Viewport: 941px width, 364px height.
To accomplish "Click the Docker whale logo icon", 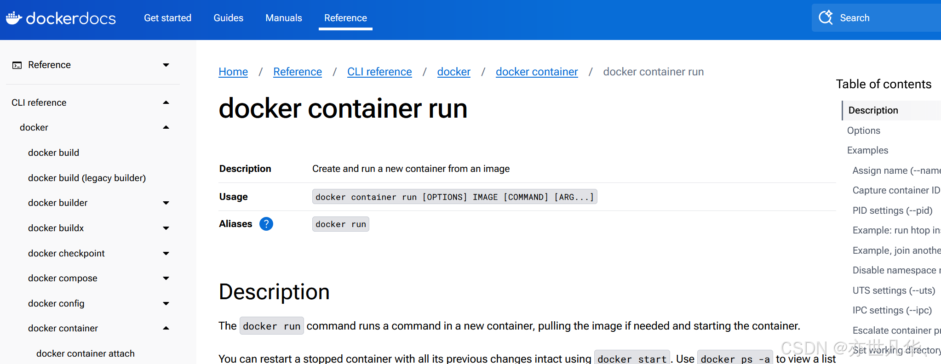I will click(14, 18).
